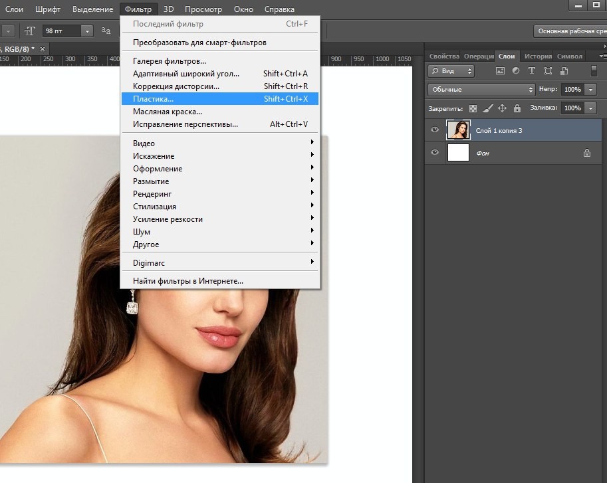Hide the Фон layer
This screenshot has height=483, width=607.
435,152
